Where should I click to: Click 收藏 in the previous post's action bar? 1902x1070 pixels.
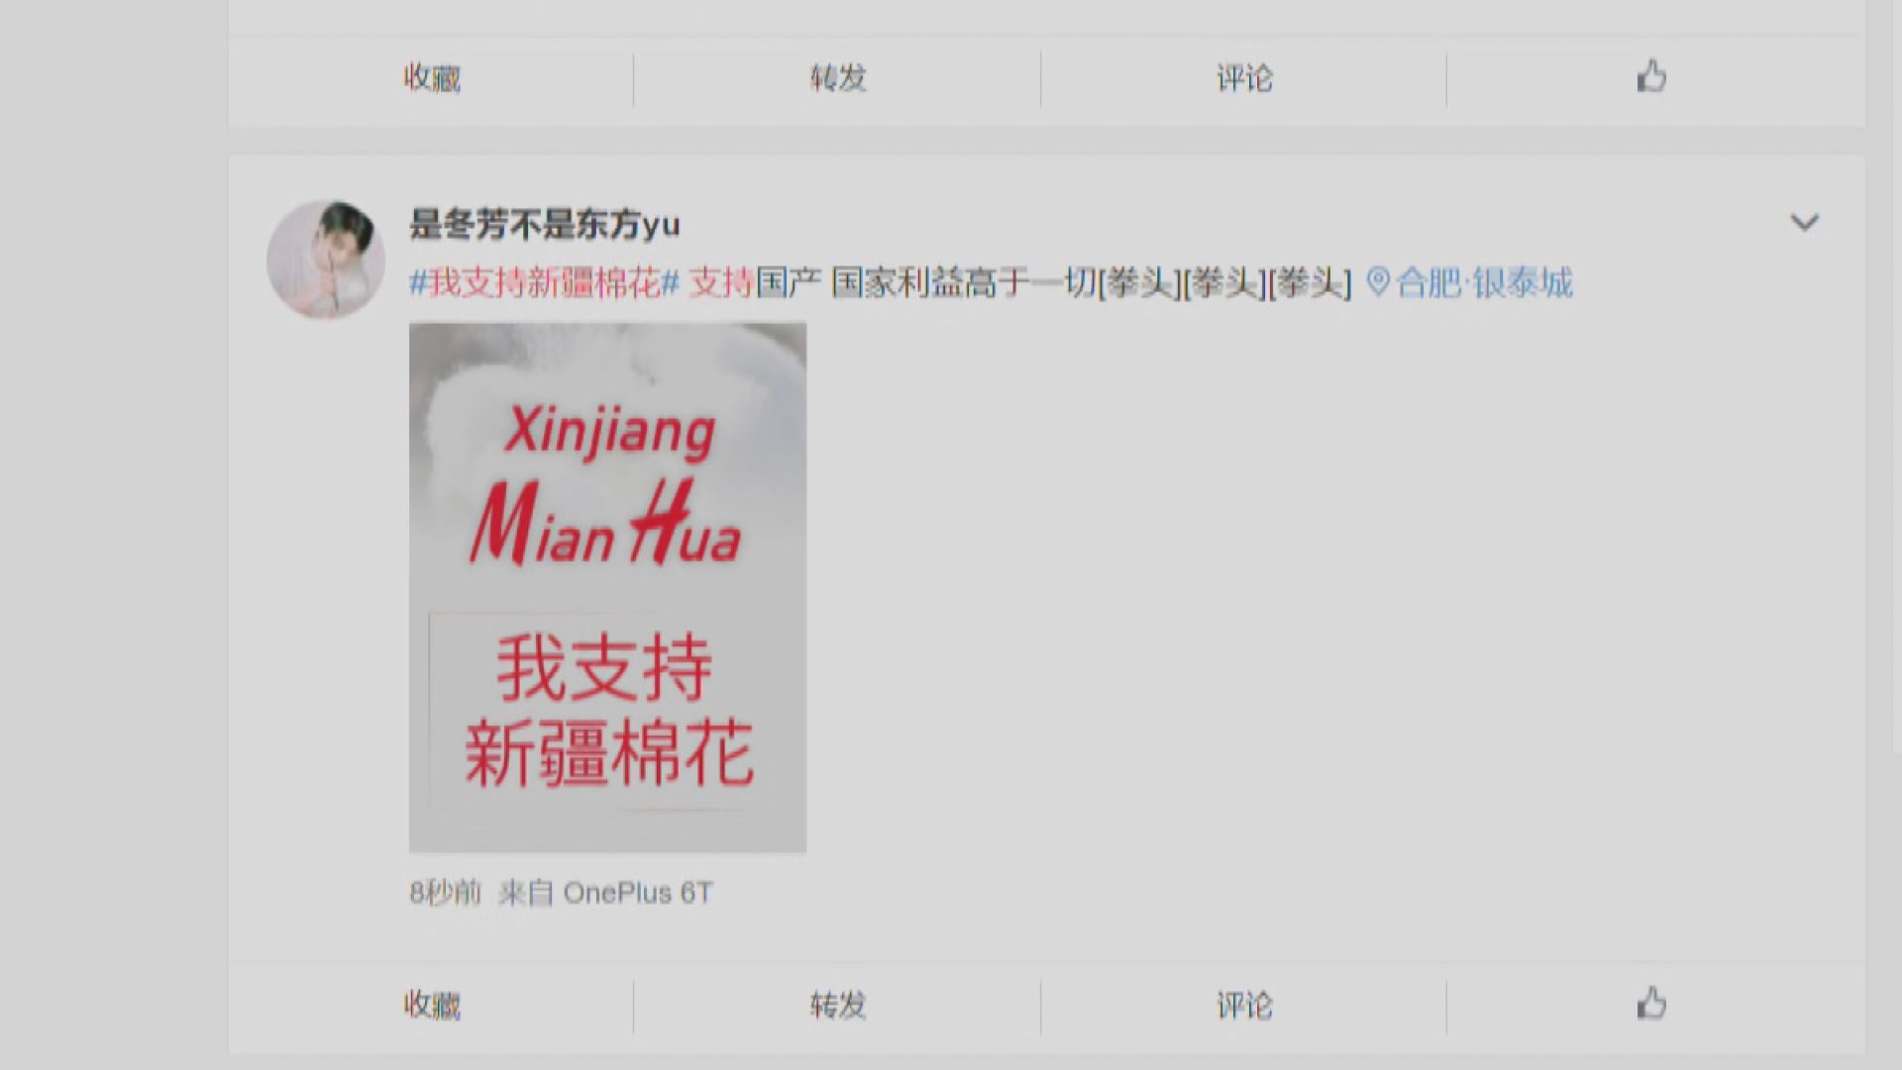tap(432, 77)
